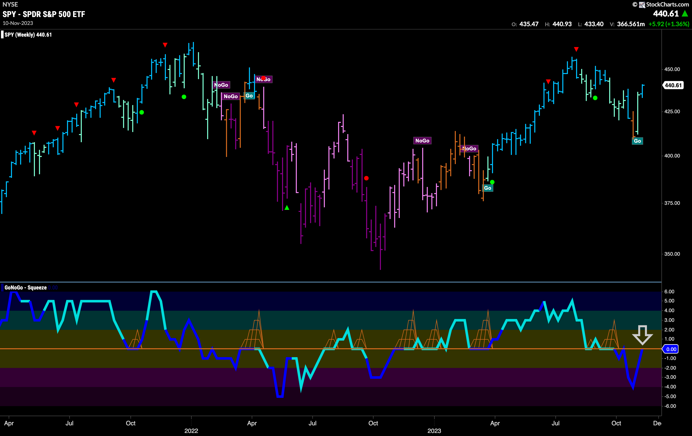The height and width of the screenshot is (436, 692).
Task: Click the green up arrow beside the 440.61 header price
Action: point(685,13)
